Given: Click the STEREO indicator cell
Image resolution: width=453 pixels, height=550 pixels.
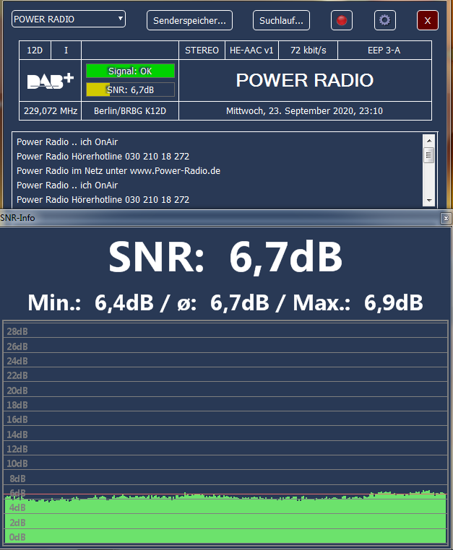Looking at the screenshot, I should coord(202,51).
